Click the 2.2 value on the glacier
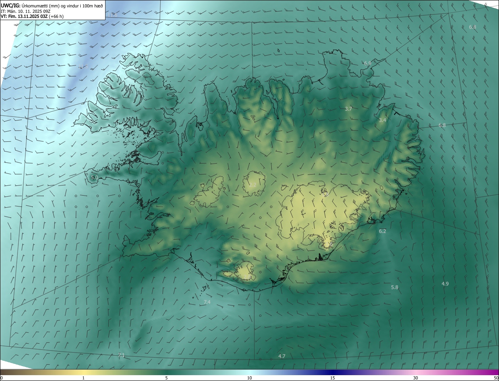 (253, 185)
